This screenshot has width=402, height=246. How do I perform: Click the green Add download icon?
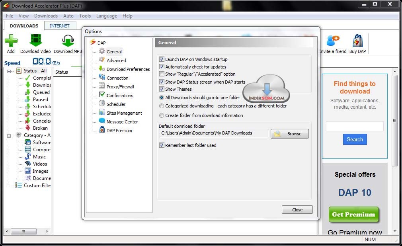pos(11,41)
